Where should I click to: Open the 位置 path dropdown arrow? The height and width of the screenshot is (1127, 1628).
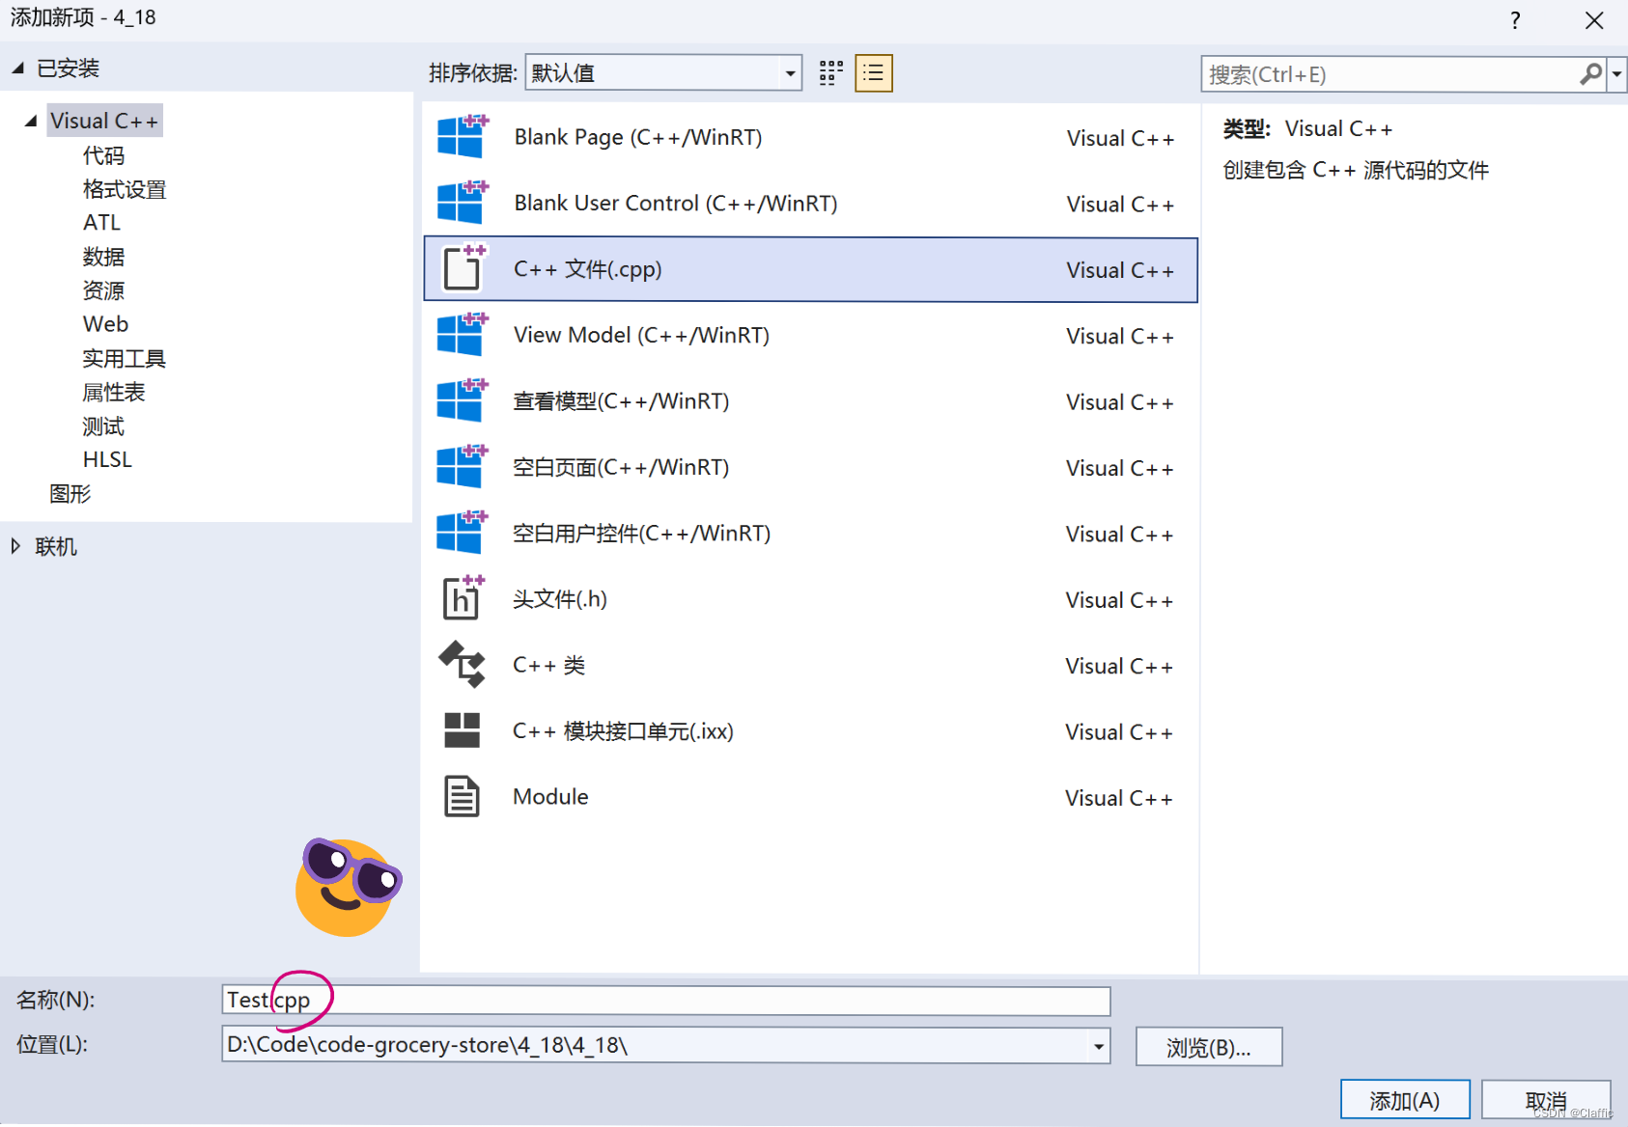[x=1098, y=1046]
